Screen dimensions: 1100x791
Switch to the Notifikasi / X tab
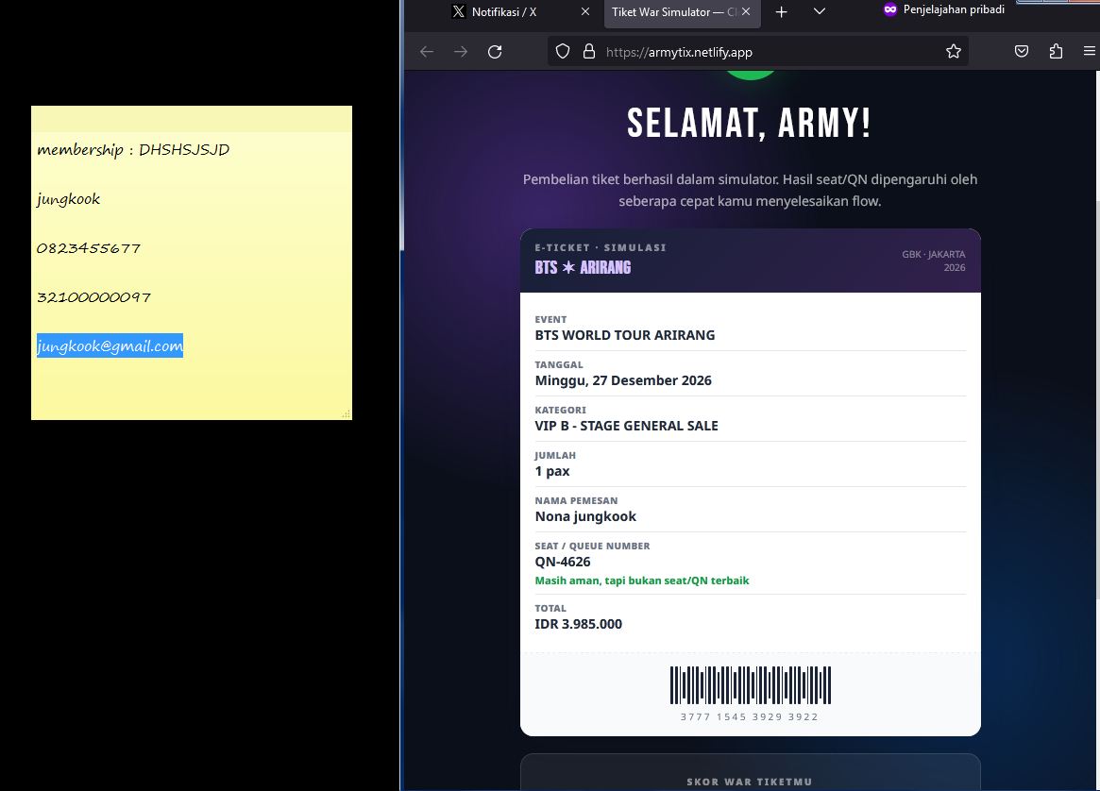519,12
